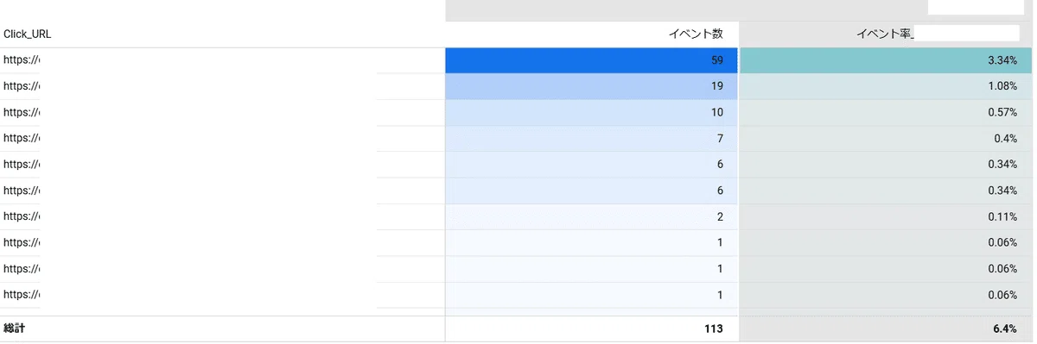Open the last visible https URL row
The height and width of the screenshot is (344, 1037).
coord(22,295)
